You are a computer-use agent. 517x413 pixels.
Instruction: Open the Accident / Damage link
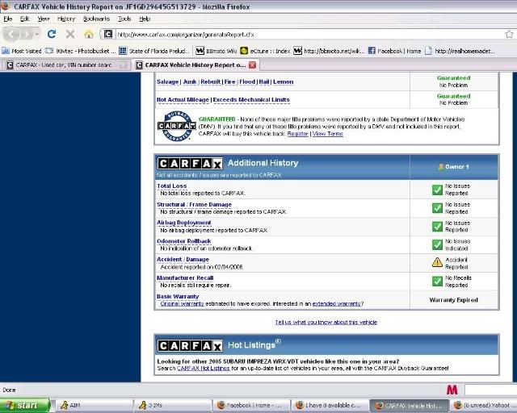point(183,260)
